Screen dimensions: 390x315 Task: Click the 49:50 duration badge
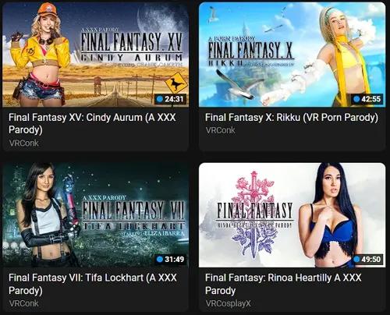coord(367,259)
